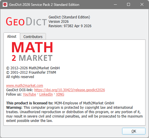Follow the YouTube link

pos(29,94)
